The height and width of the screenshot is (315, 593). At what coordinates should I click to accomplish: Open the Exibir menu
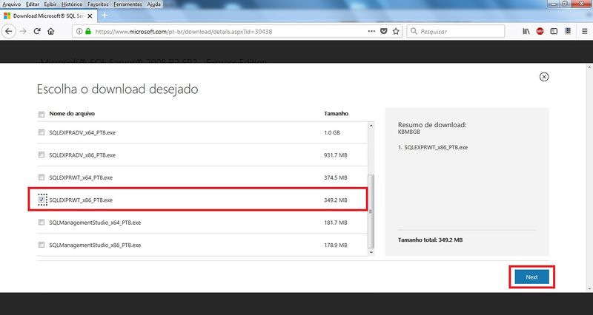click(50, 4)
